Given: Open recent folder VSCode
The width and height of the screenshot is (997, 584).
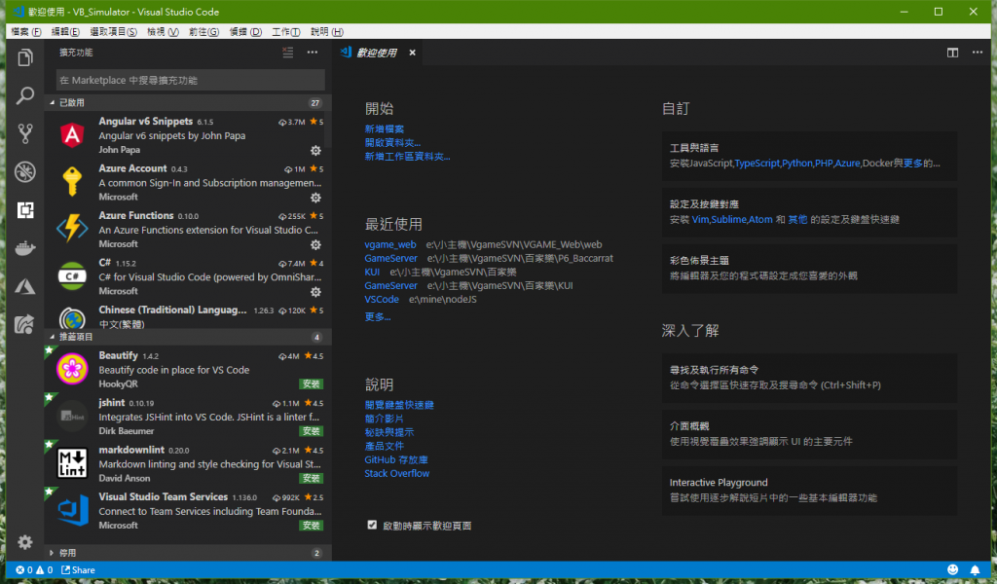Looking at the screenshot, I should tap(382, 300).
